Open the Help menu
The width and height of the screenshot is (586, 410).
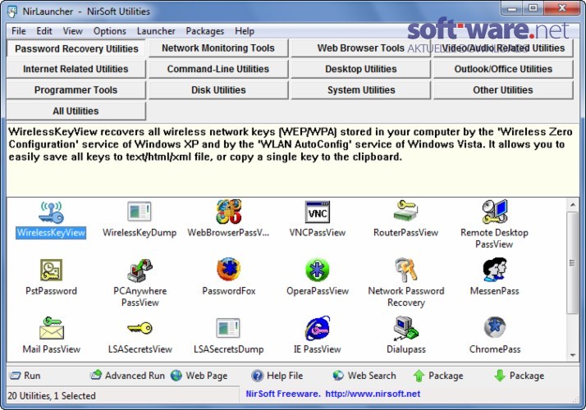[245, 31]
